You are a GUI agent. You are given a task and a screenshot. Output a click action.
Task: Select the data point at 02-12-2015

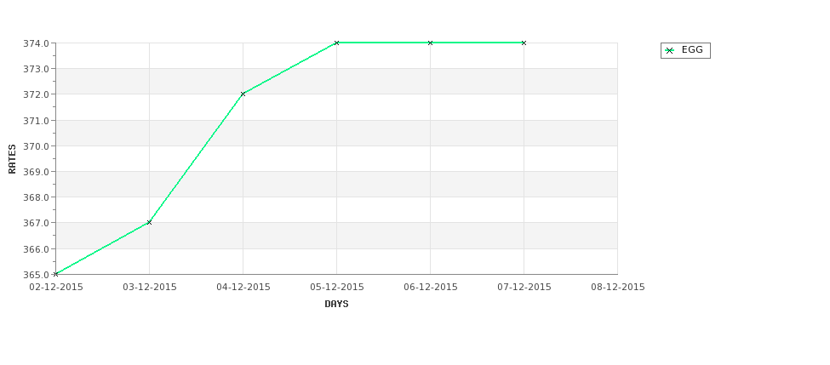(55, 274)
